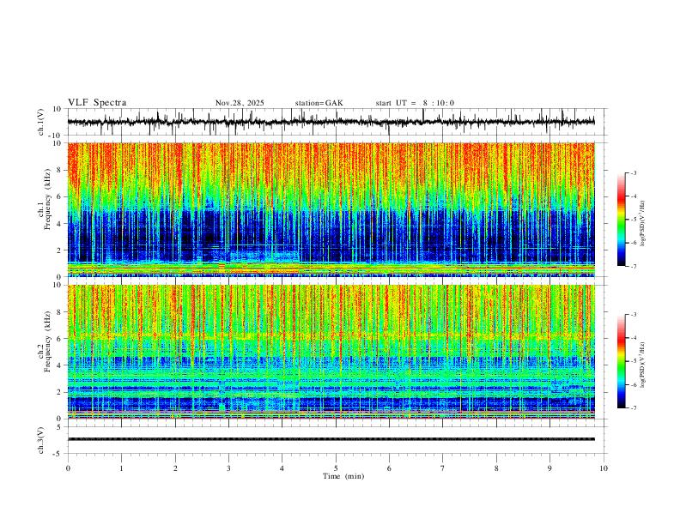Click the ch.1 spectrogram panel

tap(331, 209)
